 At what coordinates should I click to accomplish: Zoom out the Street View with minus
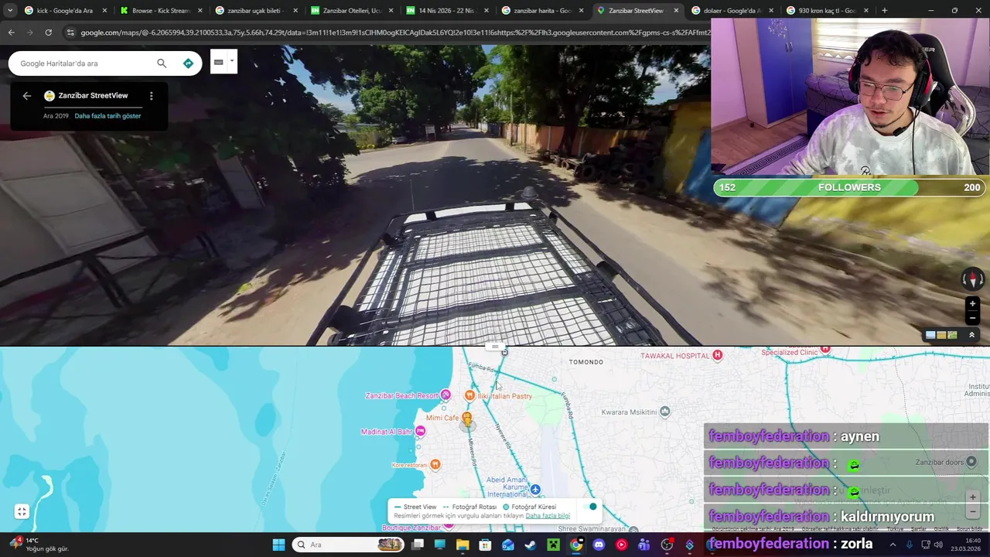973,318
